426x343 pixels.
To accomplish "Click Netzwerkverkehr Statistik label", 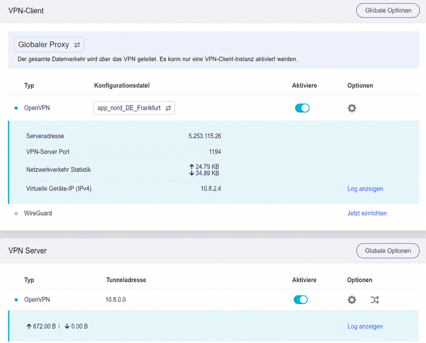I will pos(58,170).
